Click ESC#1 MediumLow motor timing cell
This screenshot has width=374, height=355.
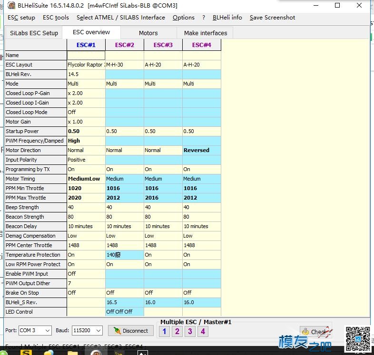tap(86, 179)
